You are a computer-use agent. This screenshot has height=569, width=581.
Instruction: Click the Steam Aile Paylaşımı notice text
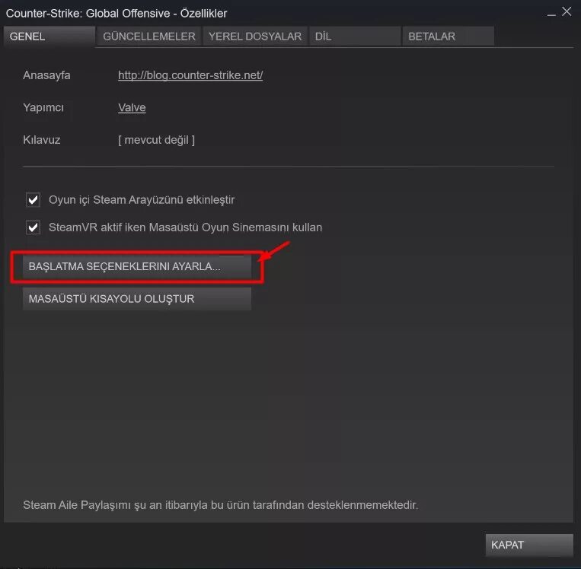pos(221,505)
